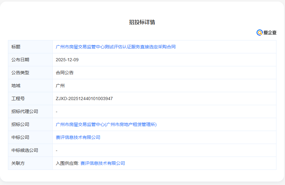Open the 赛评信息技术有限公司 winning bidder link

point(77,137)
